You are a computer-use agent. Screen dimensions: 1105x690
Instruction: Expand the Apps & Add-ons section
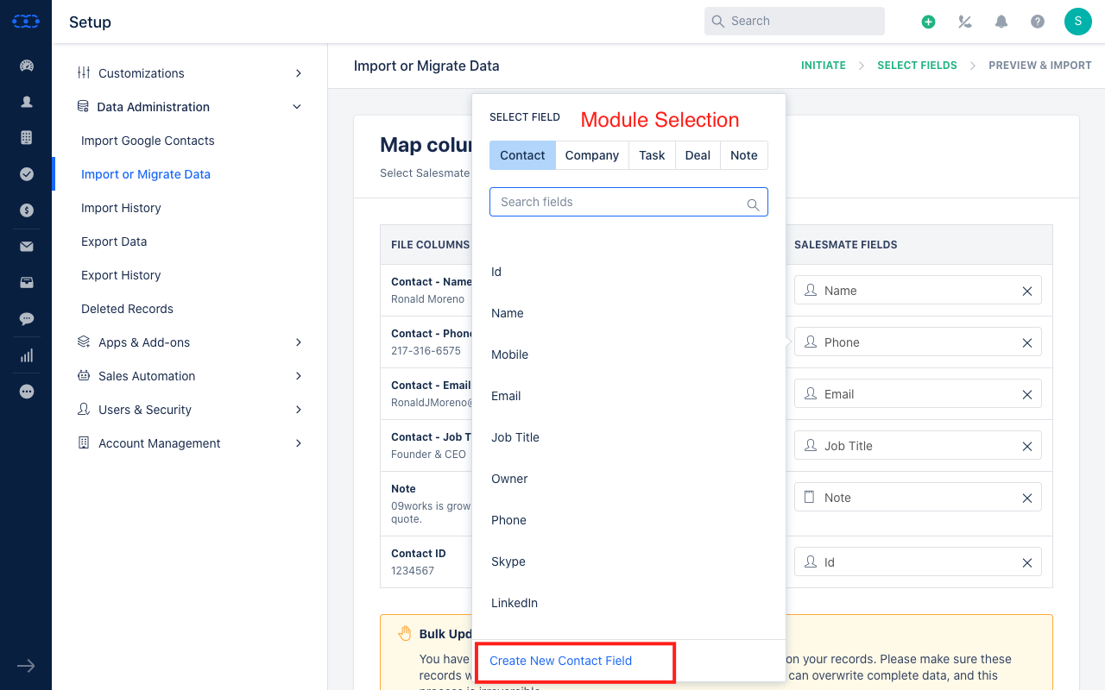pyautogui.click(x=189, y=342)
